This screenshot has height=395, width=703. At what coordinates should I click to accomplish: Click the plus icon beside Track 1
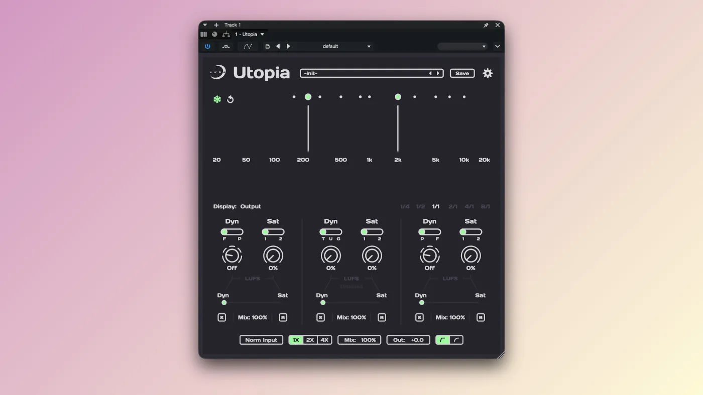(x=216, y=25)
